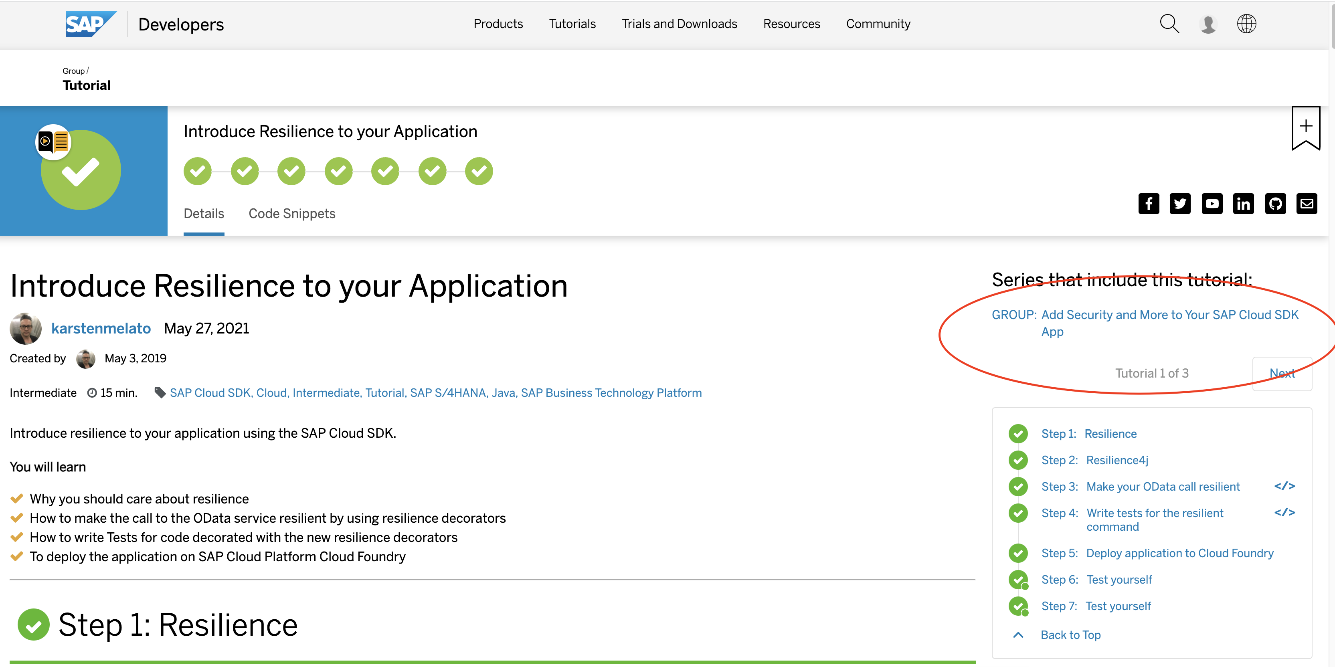Image resolution: width=1335 pixels, height=667 pixels.
Task: Open search using the magnifier icon
Action: [x=1169, y=23]
